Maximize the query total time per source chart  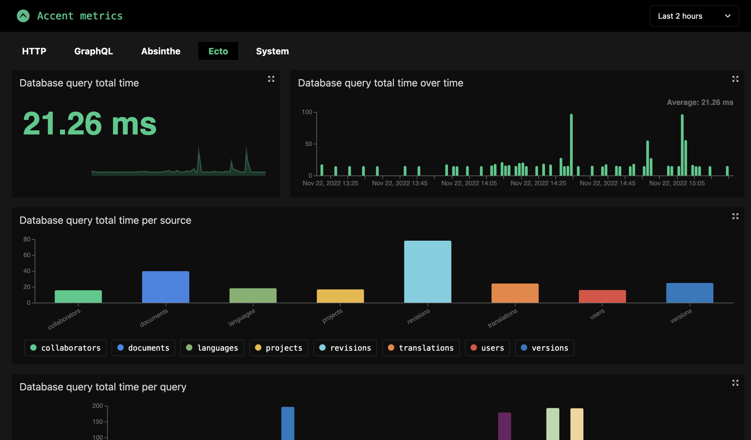click(735, 216)
